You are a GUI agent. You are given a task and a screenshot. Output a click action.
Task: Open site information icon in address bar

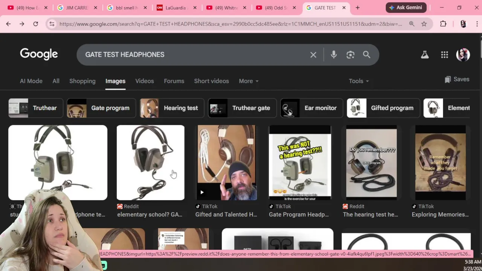(x=52, y=24)
